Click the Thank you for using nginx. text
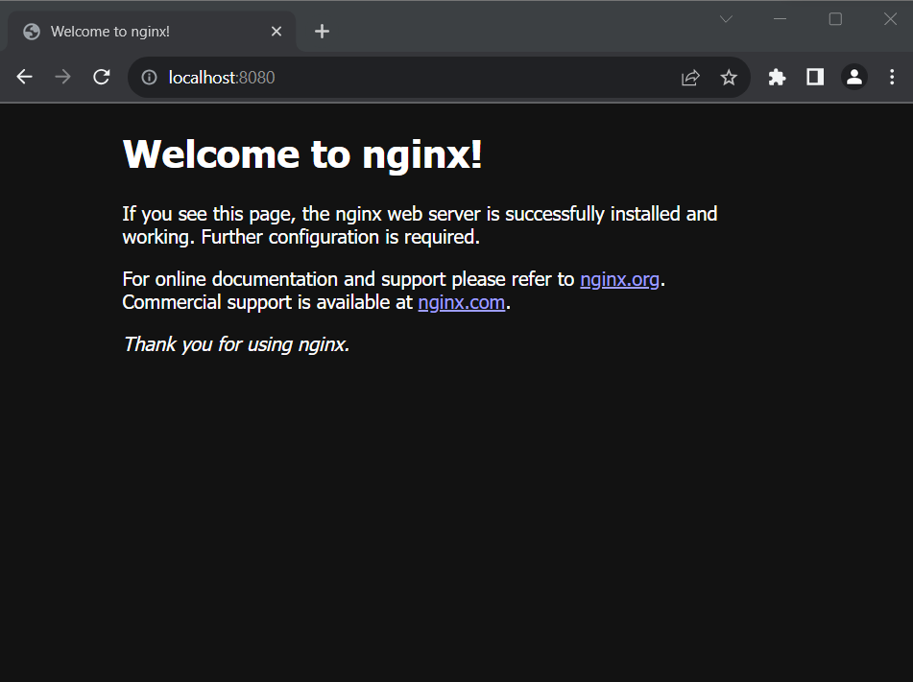This screenshot has width=913, height=682. [x=236, y=344]
